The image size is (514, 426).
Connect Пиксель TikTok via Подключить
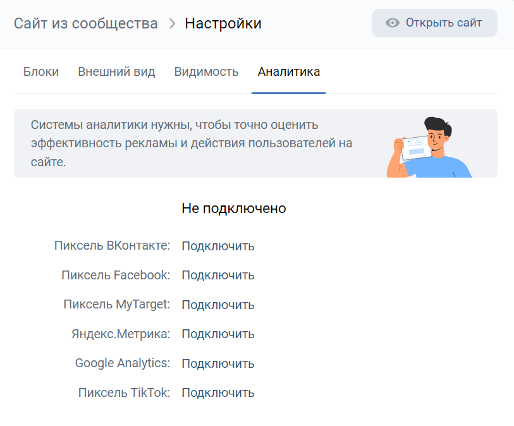point(218,393)
